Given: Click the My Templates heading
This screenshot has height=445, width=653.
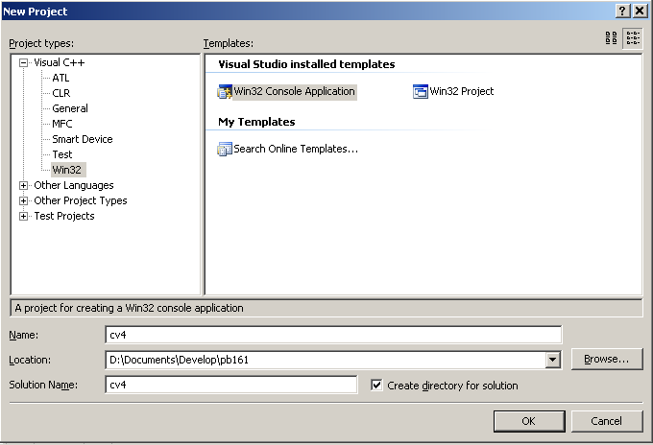Looking at the screenshot, I should pyautogui.click(x=256, y=122).
